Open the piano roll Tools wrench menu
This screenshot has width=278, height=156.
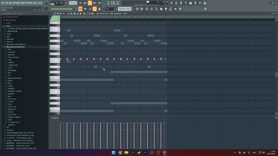54,13
